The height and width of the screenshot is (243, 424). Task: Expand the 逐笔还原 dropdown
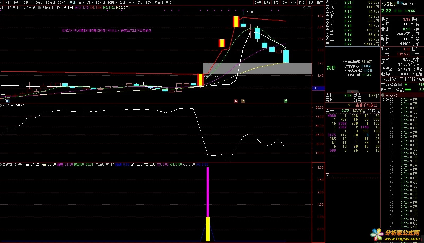(x=383, y=95)
